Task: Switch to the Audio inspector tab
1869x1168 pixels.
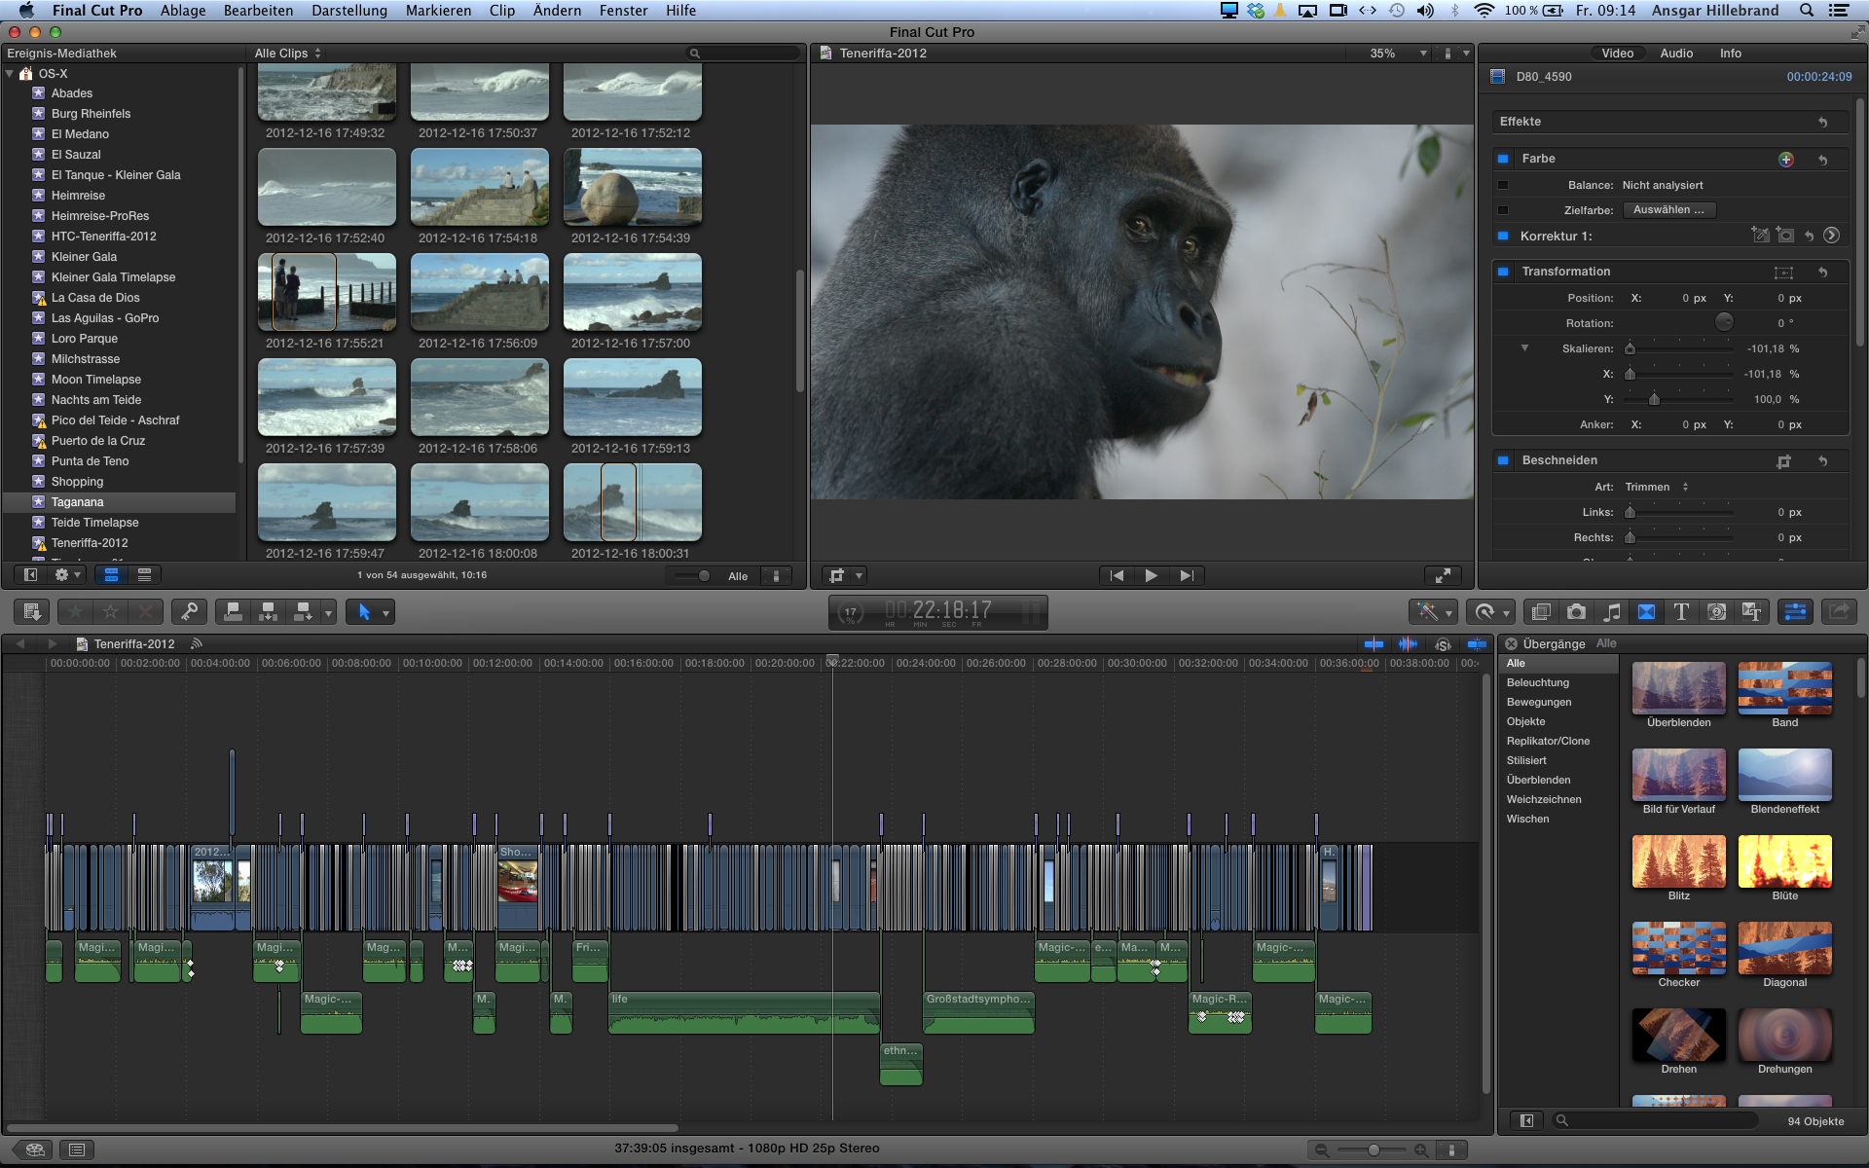Action: (x=1675, y=54)
